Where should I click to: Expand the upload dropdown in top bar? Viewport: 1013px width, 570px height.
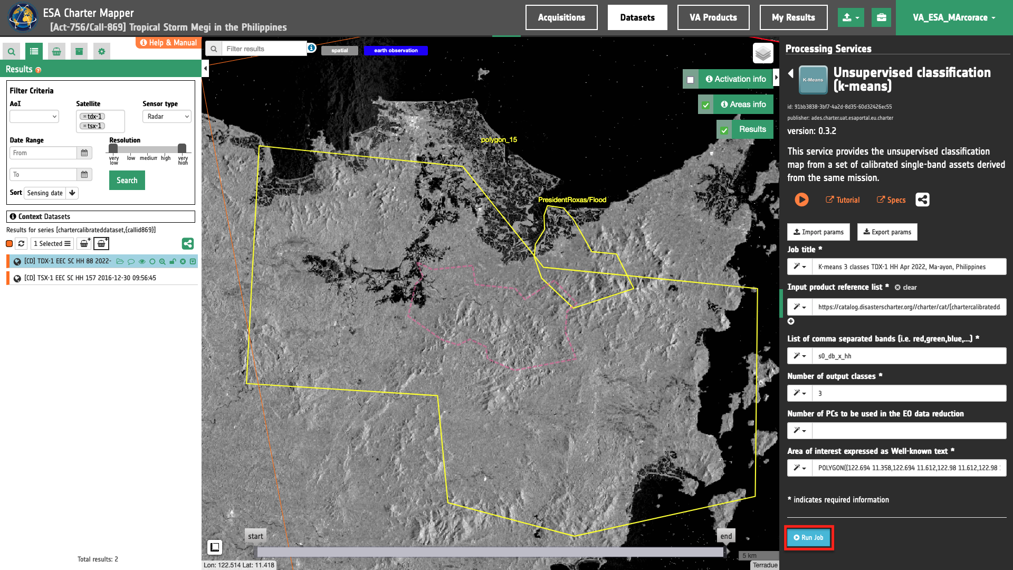[x=850, y=17]
